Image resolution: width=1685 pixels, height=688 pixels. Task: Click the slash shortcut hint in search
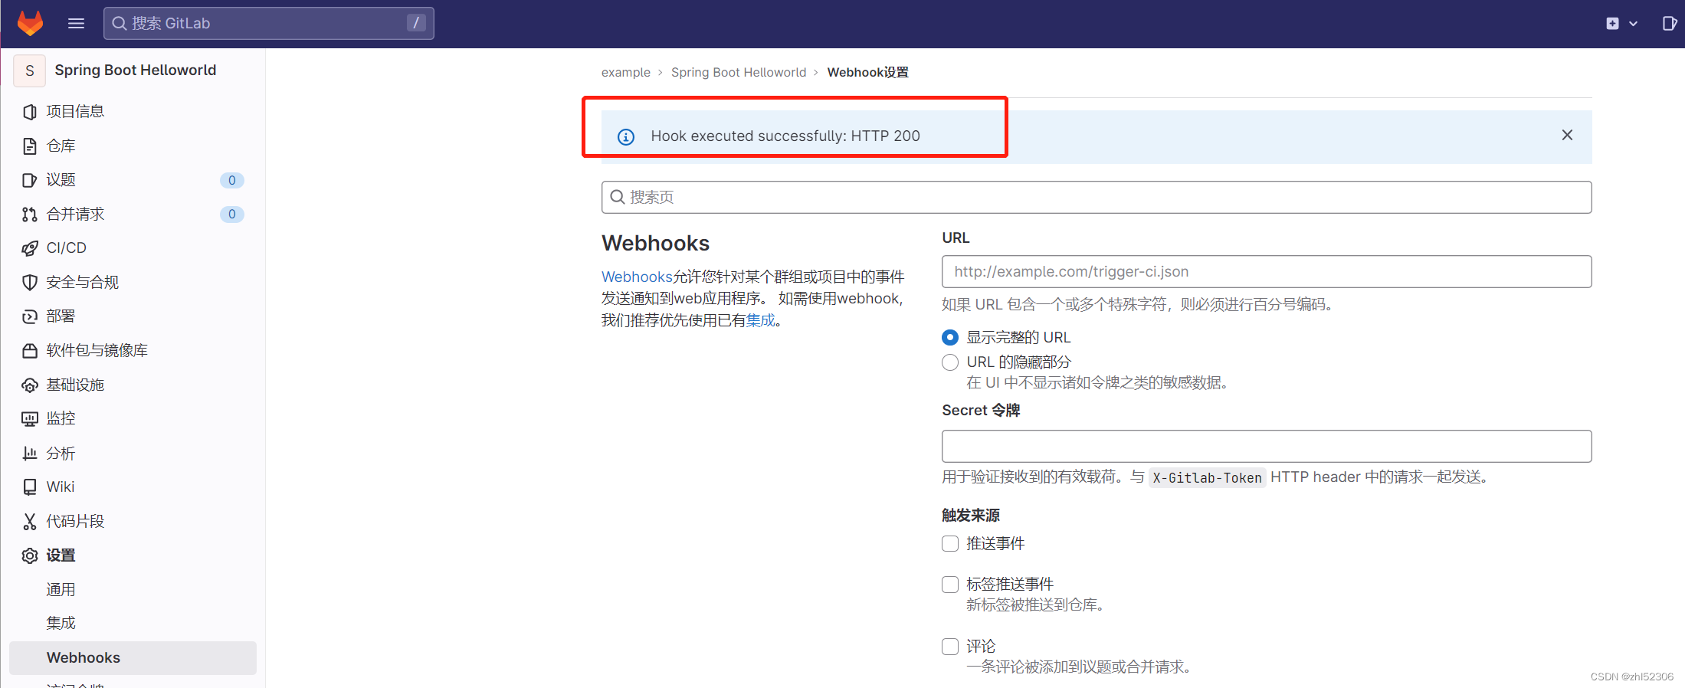point(416,23)
